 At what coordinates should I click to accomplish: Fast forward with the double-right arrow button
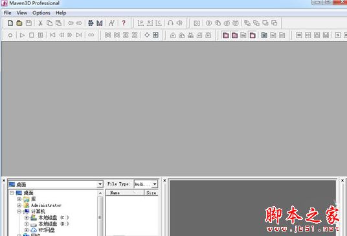pos(70,35)
